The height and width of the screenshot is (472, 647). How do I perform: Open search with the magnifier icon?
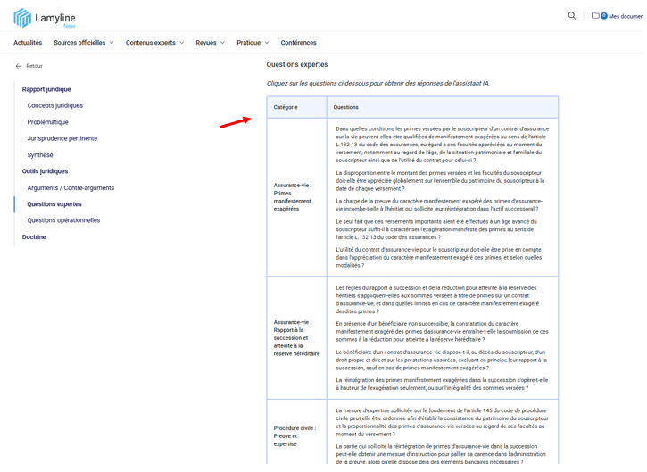click(572, 16)
